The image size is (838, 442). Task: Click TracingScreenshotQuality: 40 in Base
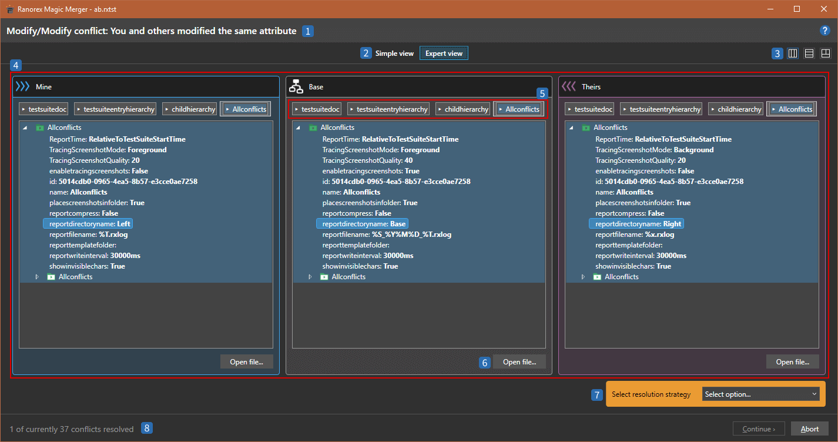click(368, 160)
